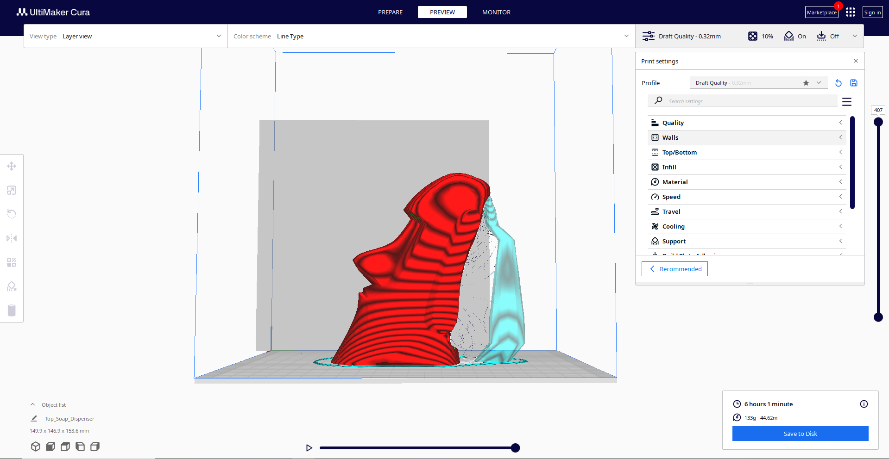The image size is (889, 459).
Task: Expand the Material settings category
Action: coord(747,182)
